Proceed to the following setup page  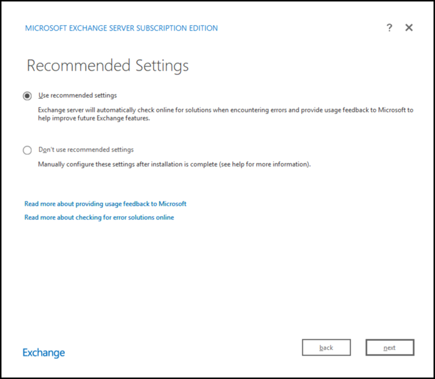pos(389,348)
